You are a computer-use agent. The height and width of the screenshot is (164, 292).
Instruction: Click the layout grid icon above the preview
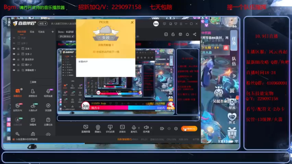point(180,34)
